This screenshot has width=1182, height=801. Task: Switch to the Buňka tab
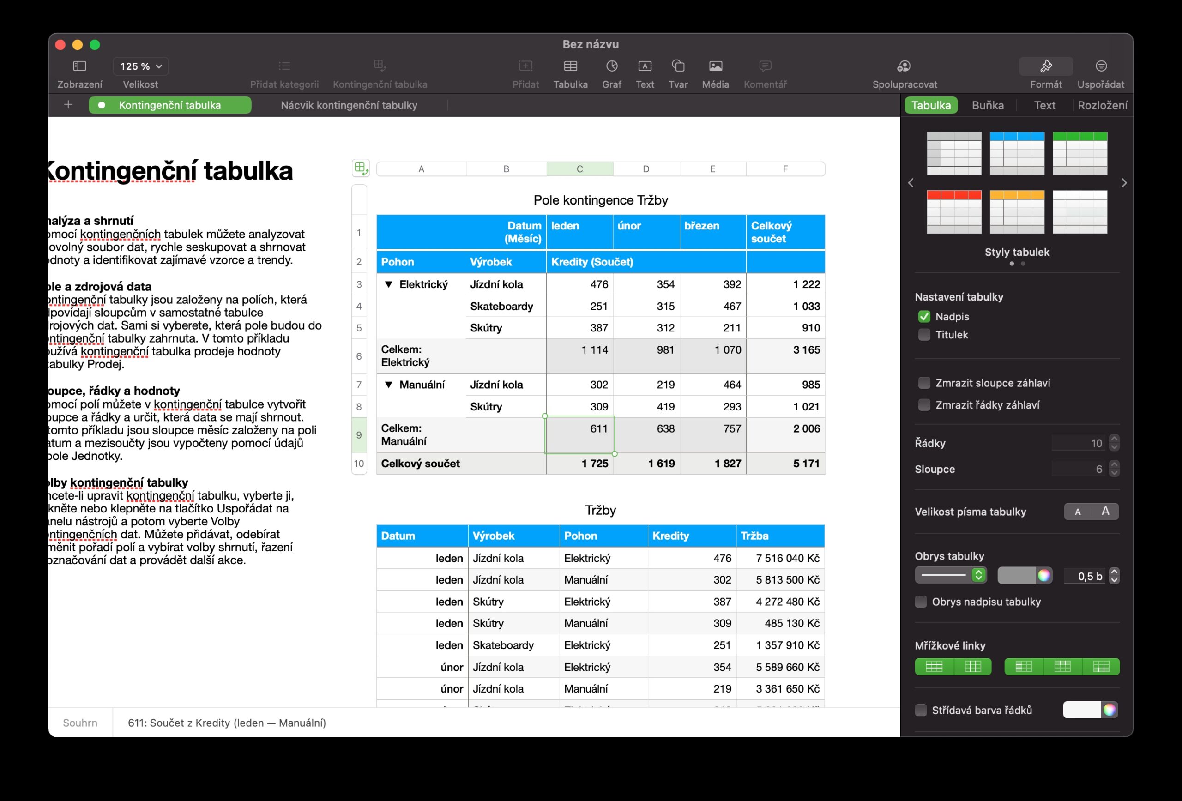tap(987, 105)
